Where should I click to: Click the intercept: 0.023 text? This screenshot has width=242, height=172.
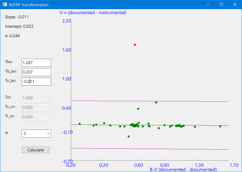click(19, 26)
